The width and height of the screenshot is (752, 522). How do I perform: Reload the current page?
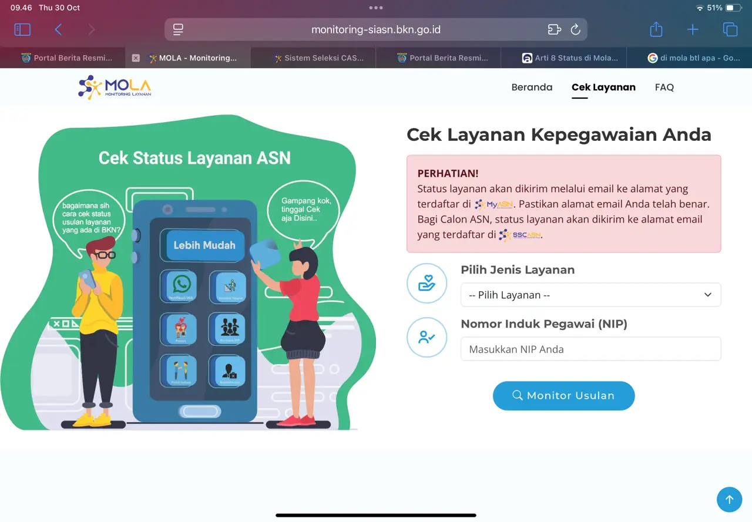coord(576,29)
